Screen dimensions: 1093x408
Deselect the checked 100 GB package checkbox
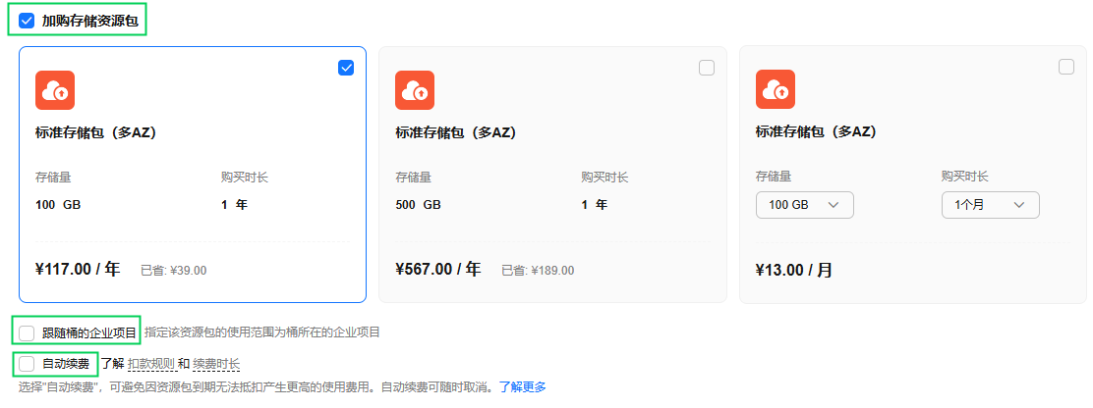tap(346, 68)
